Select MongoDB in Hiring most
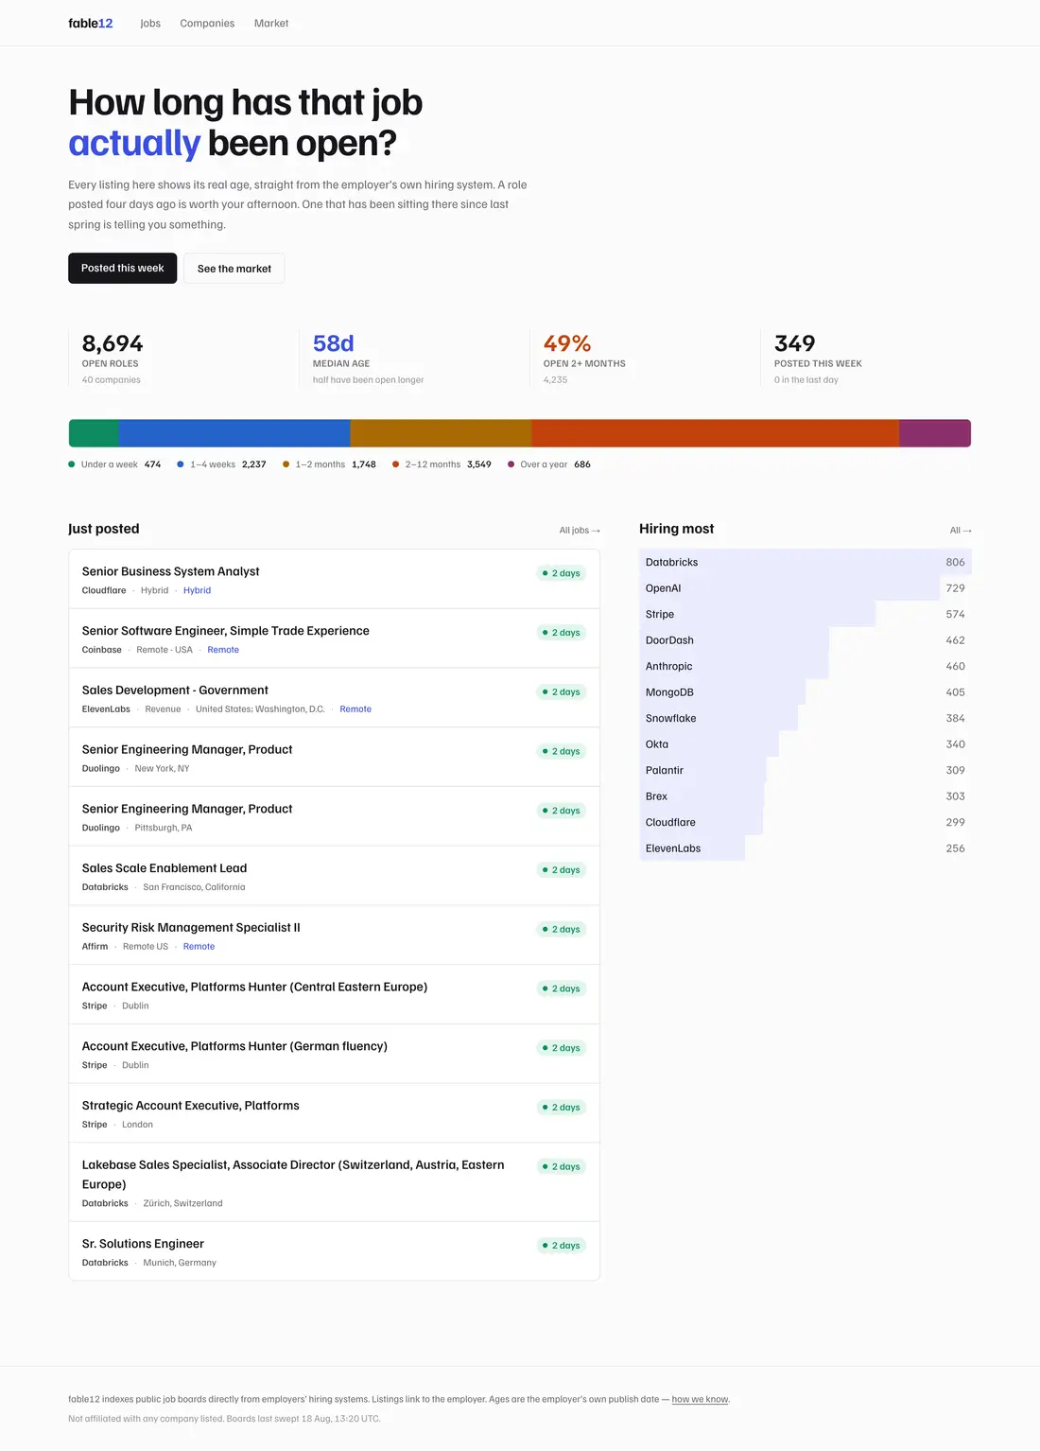The width and height of the screenshot is (1040, 1451). tap(806, 692)
